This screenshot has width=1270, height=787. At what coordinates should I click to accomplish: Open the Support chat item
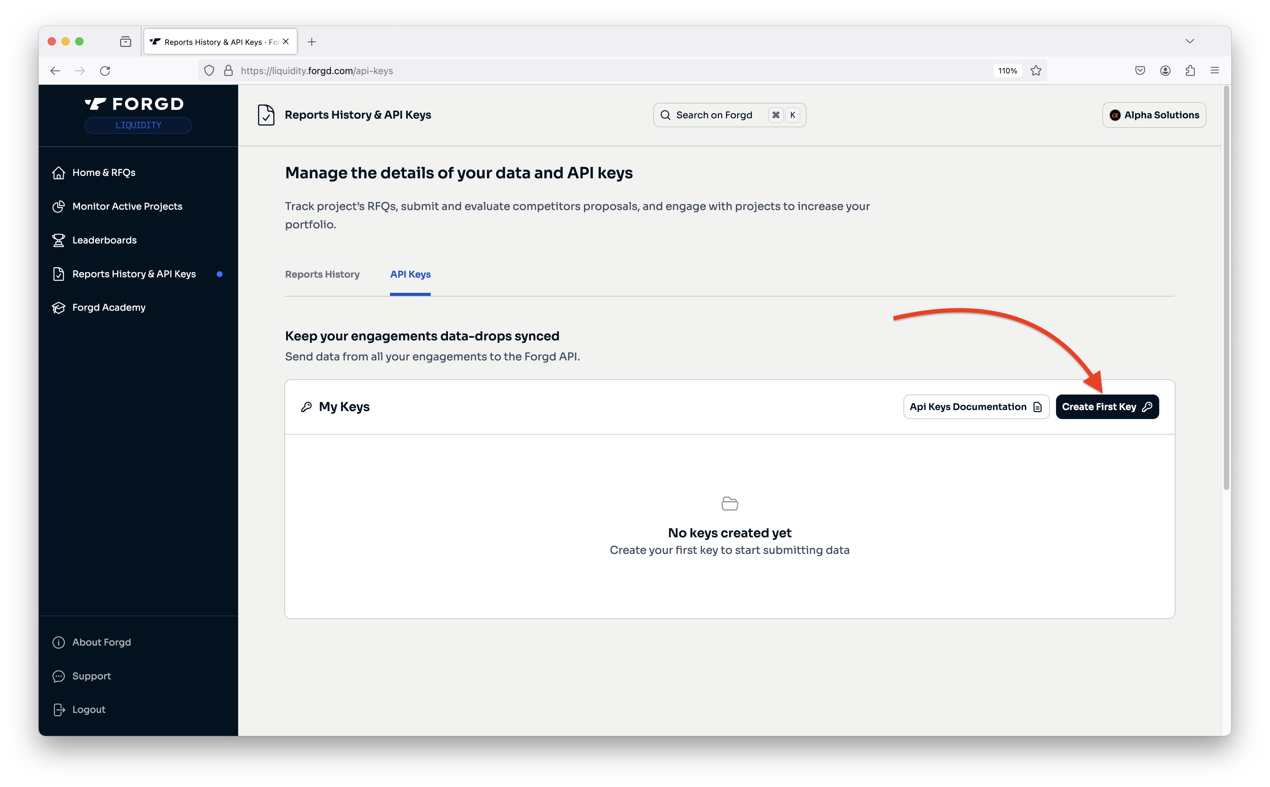tap(59, 676)
